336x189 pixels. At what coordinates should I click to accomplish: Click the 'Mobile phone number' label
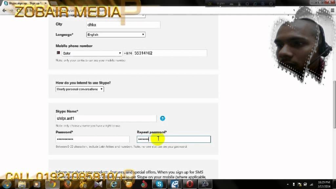pos(74,46)
